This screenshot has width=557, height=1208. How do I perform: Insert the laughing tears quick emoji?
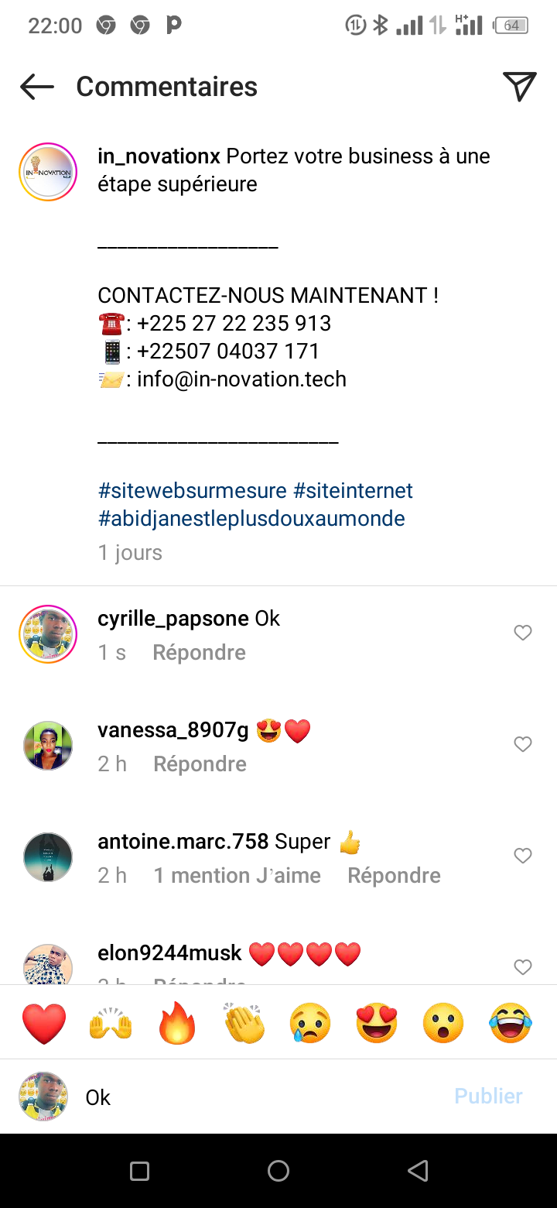(511, 1023)
